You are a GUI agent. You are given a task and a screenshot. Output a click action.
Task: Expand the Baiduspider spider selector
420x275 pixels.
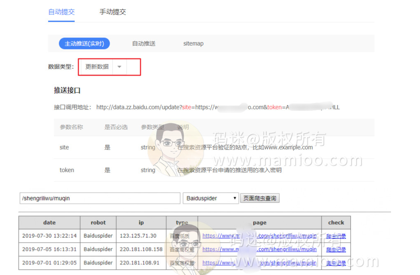[x=211, y=198]
